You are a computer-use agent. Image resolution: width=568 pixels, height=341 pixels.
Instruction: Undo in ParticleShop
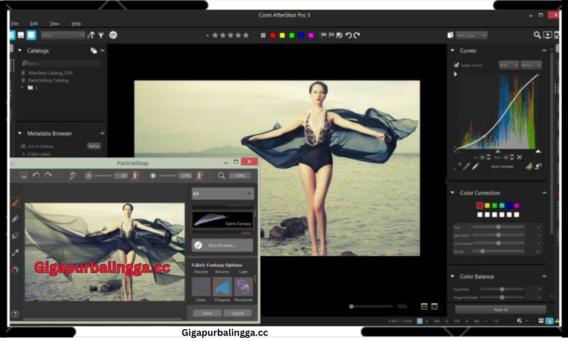tap(36, 176)
